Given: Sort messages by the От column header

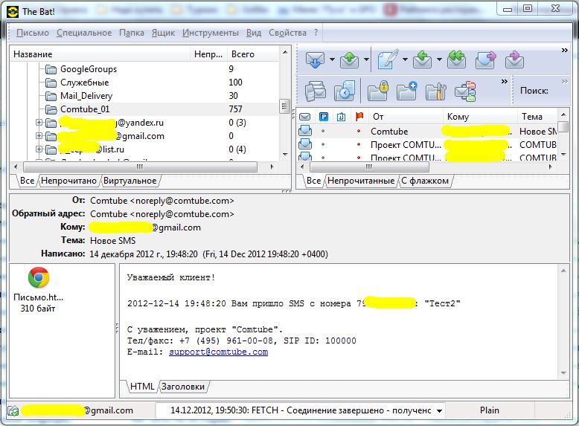Looking at the screenshot, I should point(406,117).
